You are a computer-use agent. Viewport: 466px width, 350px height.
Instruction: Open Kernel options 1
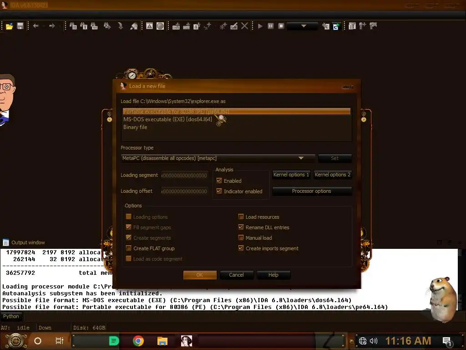[291, 175]
